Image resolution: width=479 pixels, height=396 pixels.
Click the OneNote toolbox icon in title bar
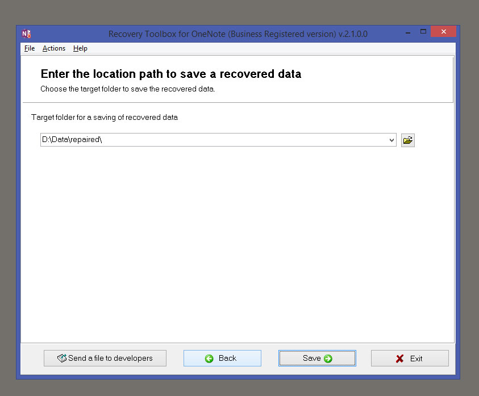pos(25,34)
